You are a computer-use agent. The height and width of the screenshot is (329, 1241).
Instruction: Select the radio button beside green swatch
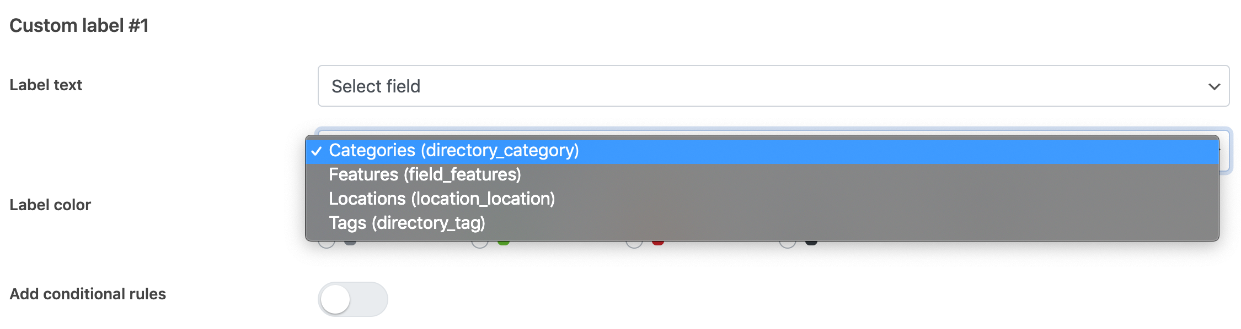[480, 244]
